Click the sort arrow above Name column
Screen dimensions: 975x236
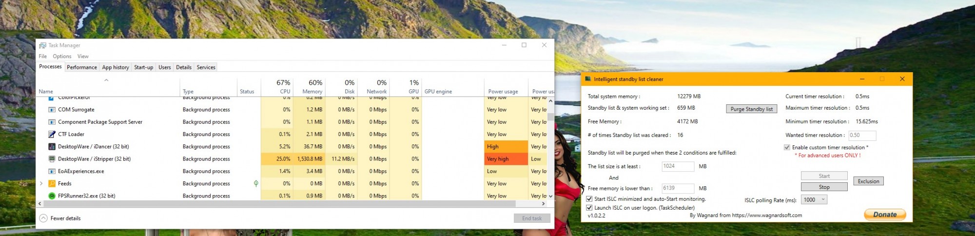(106, 80)
